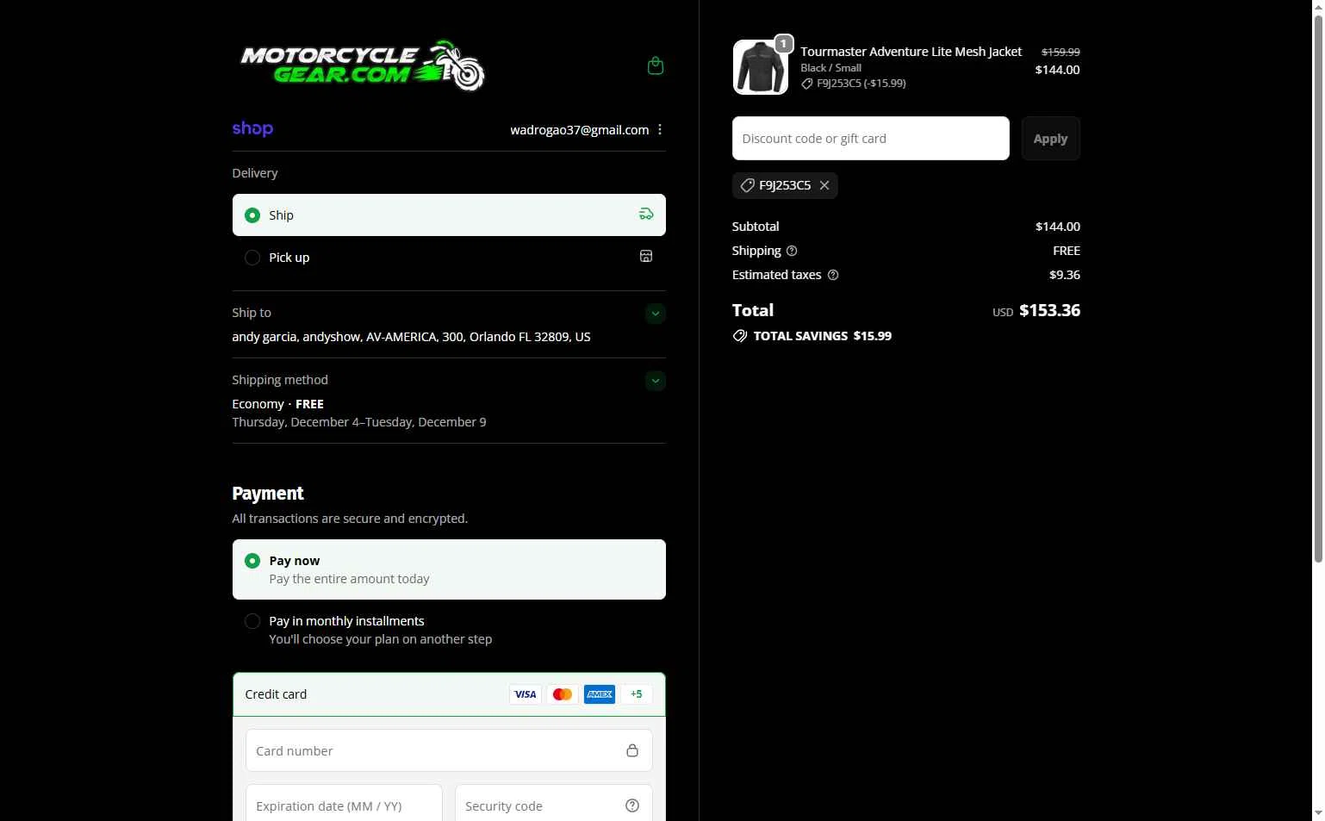Open Shipping help question icon
The width and height of the screenshot is (1325, 821).
pos(792,251)
